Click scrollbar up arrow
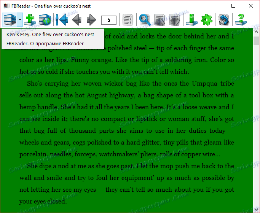The image size is (260, 213). [256, 32]
